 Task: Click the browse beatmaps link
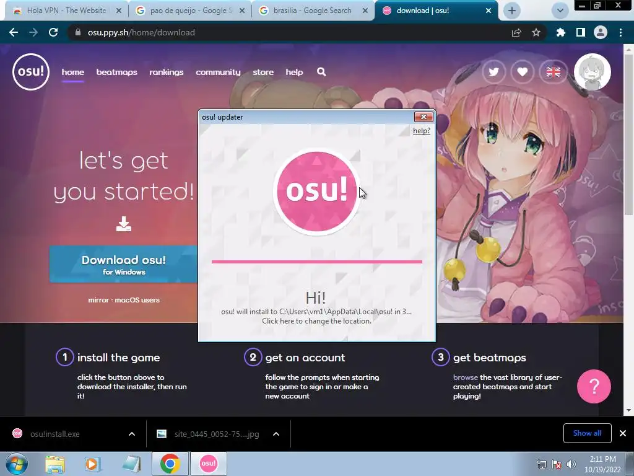click(466, 377)
